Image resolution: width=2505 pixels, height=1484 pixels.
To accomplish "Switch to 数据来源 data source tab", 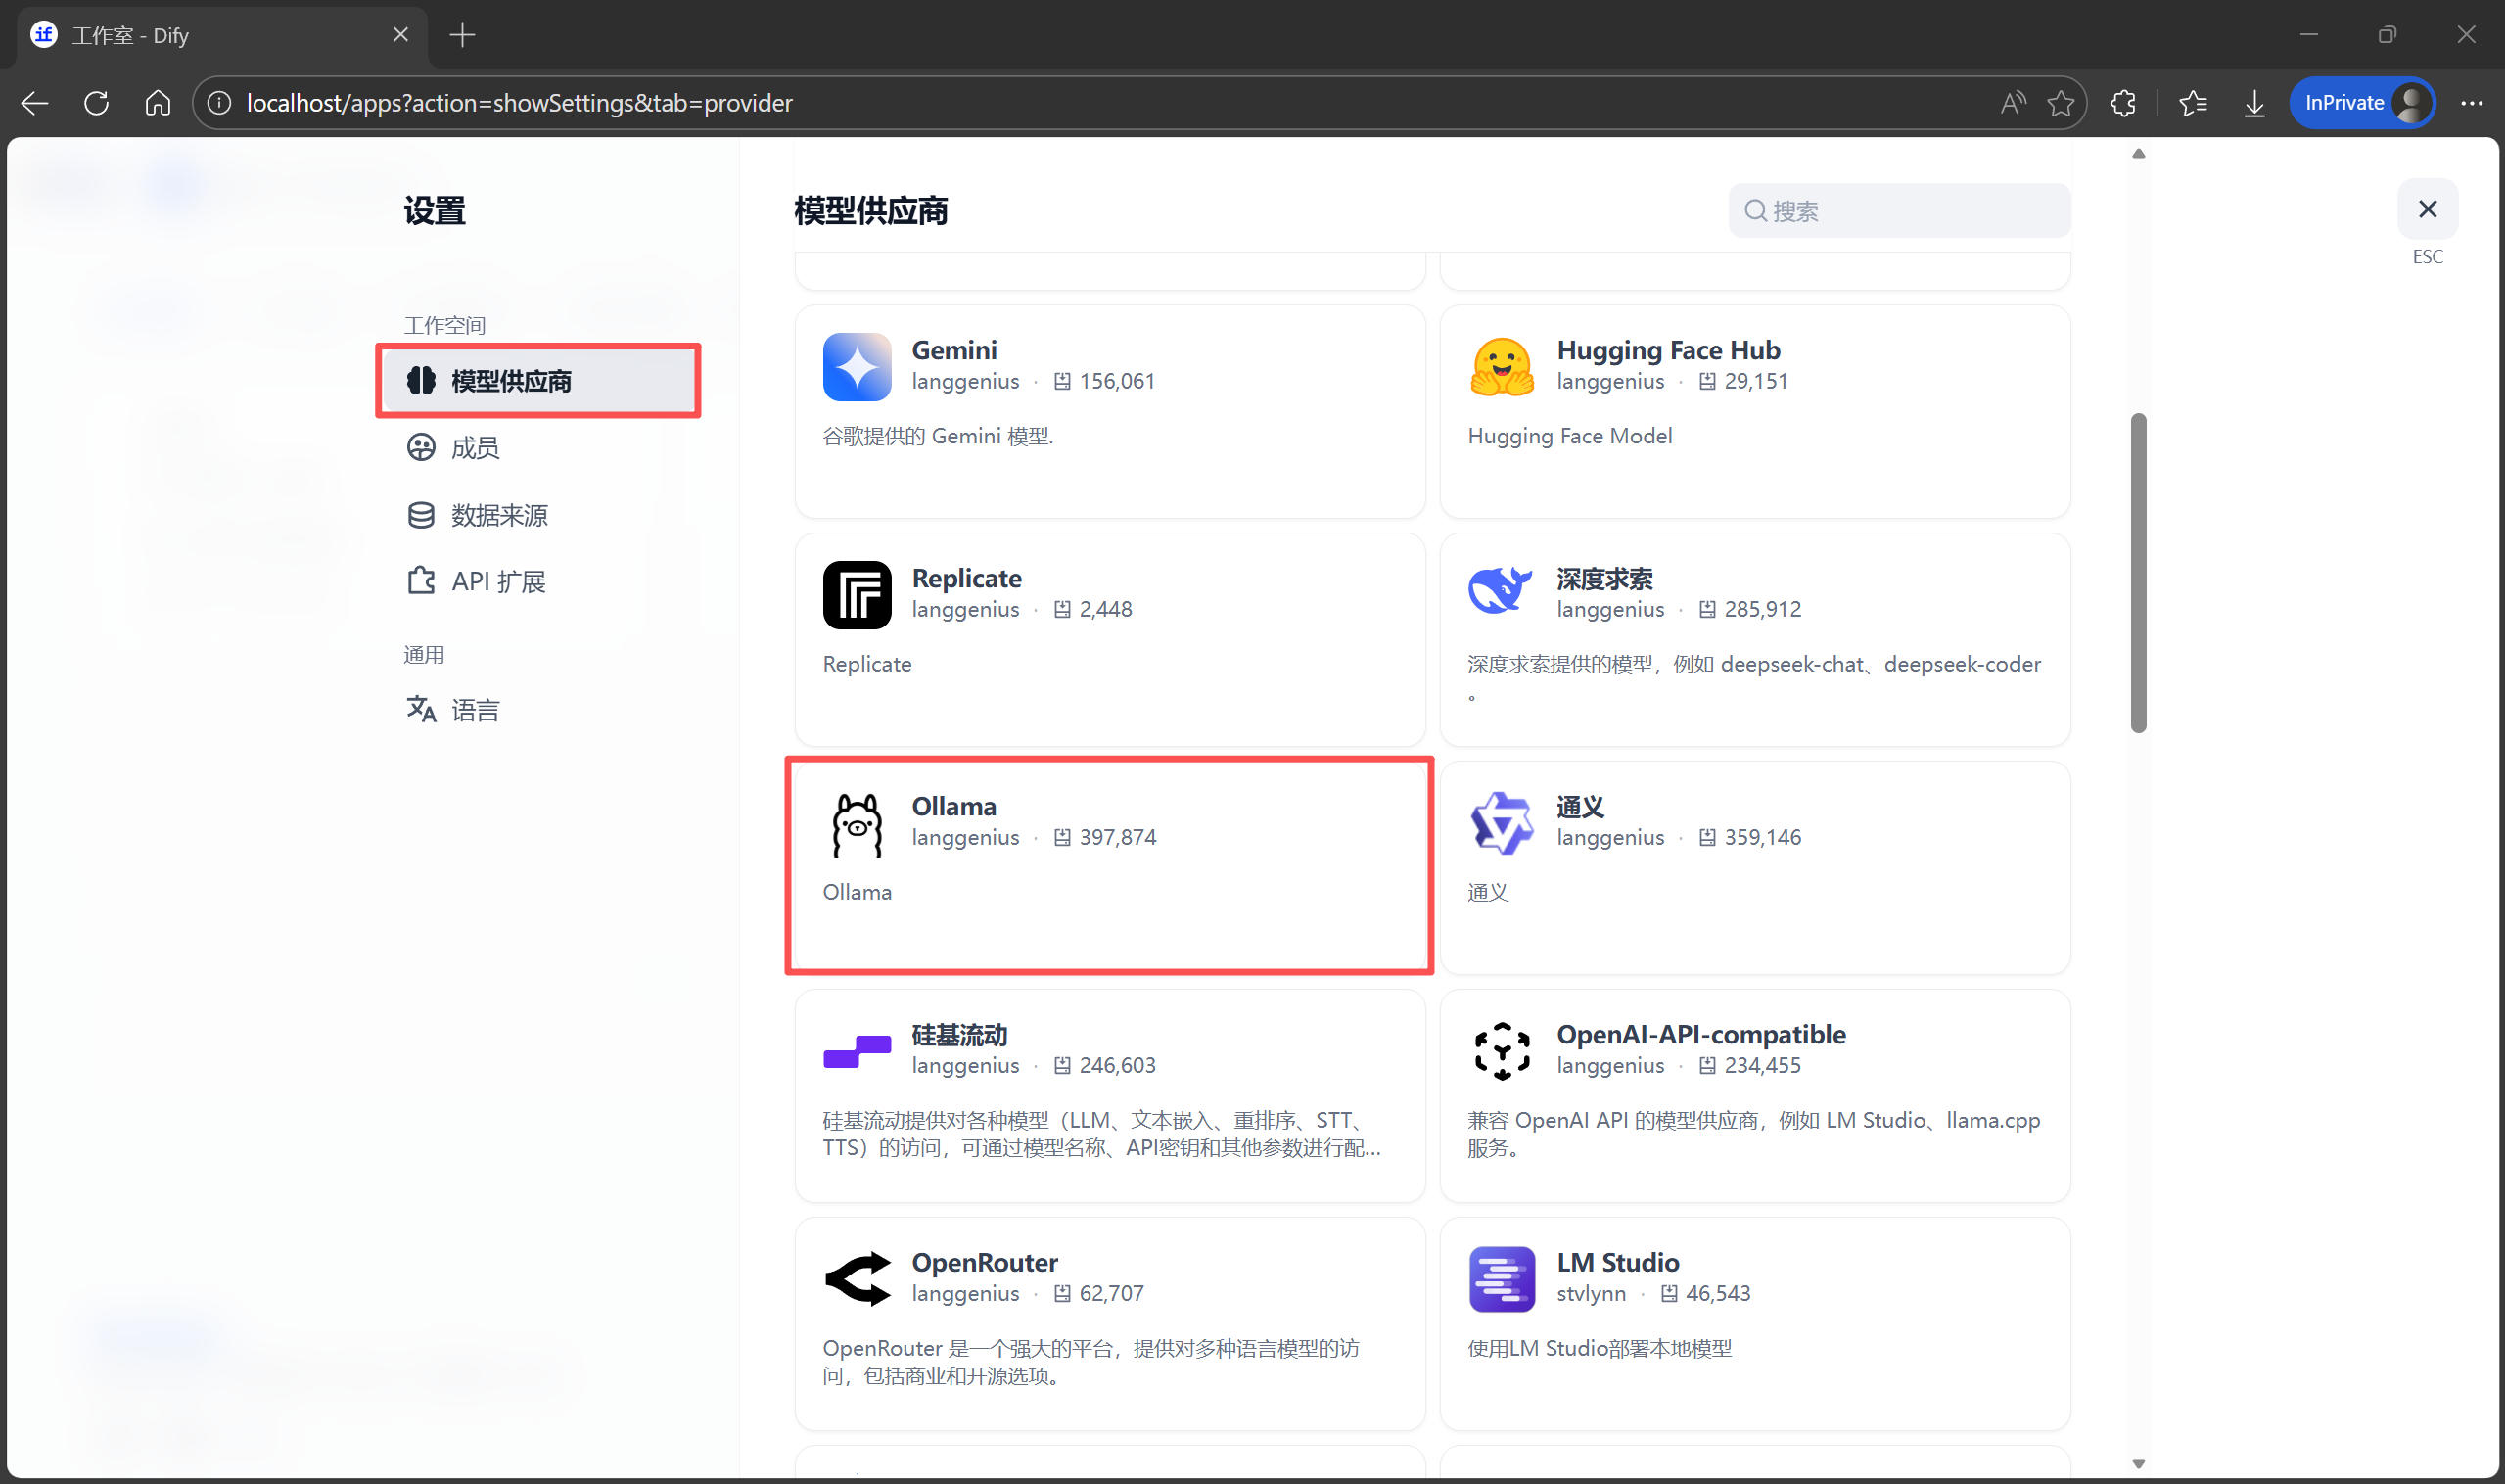I will (x=498, y=515).
